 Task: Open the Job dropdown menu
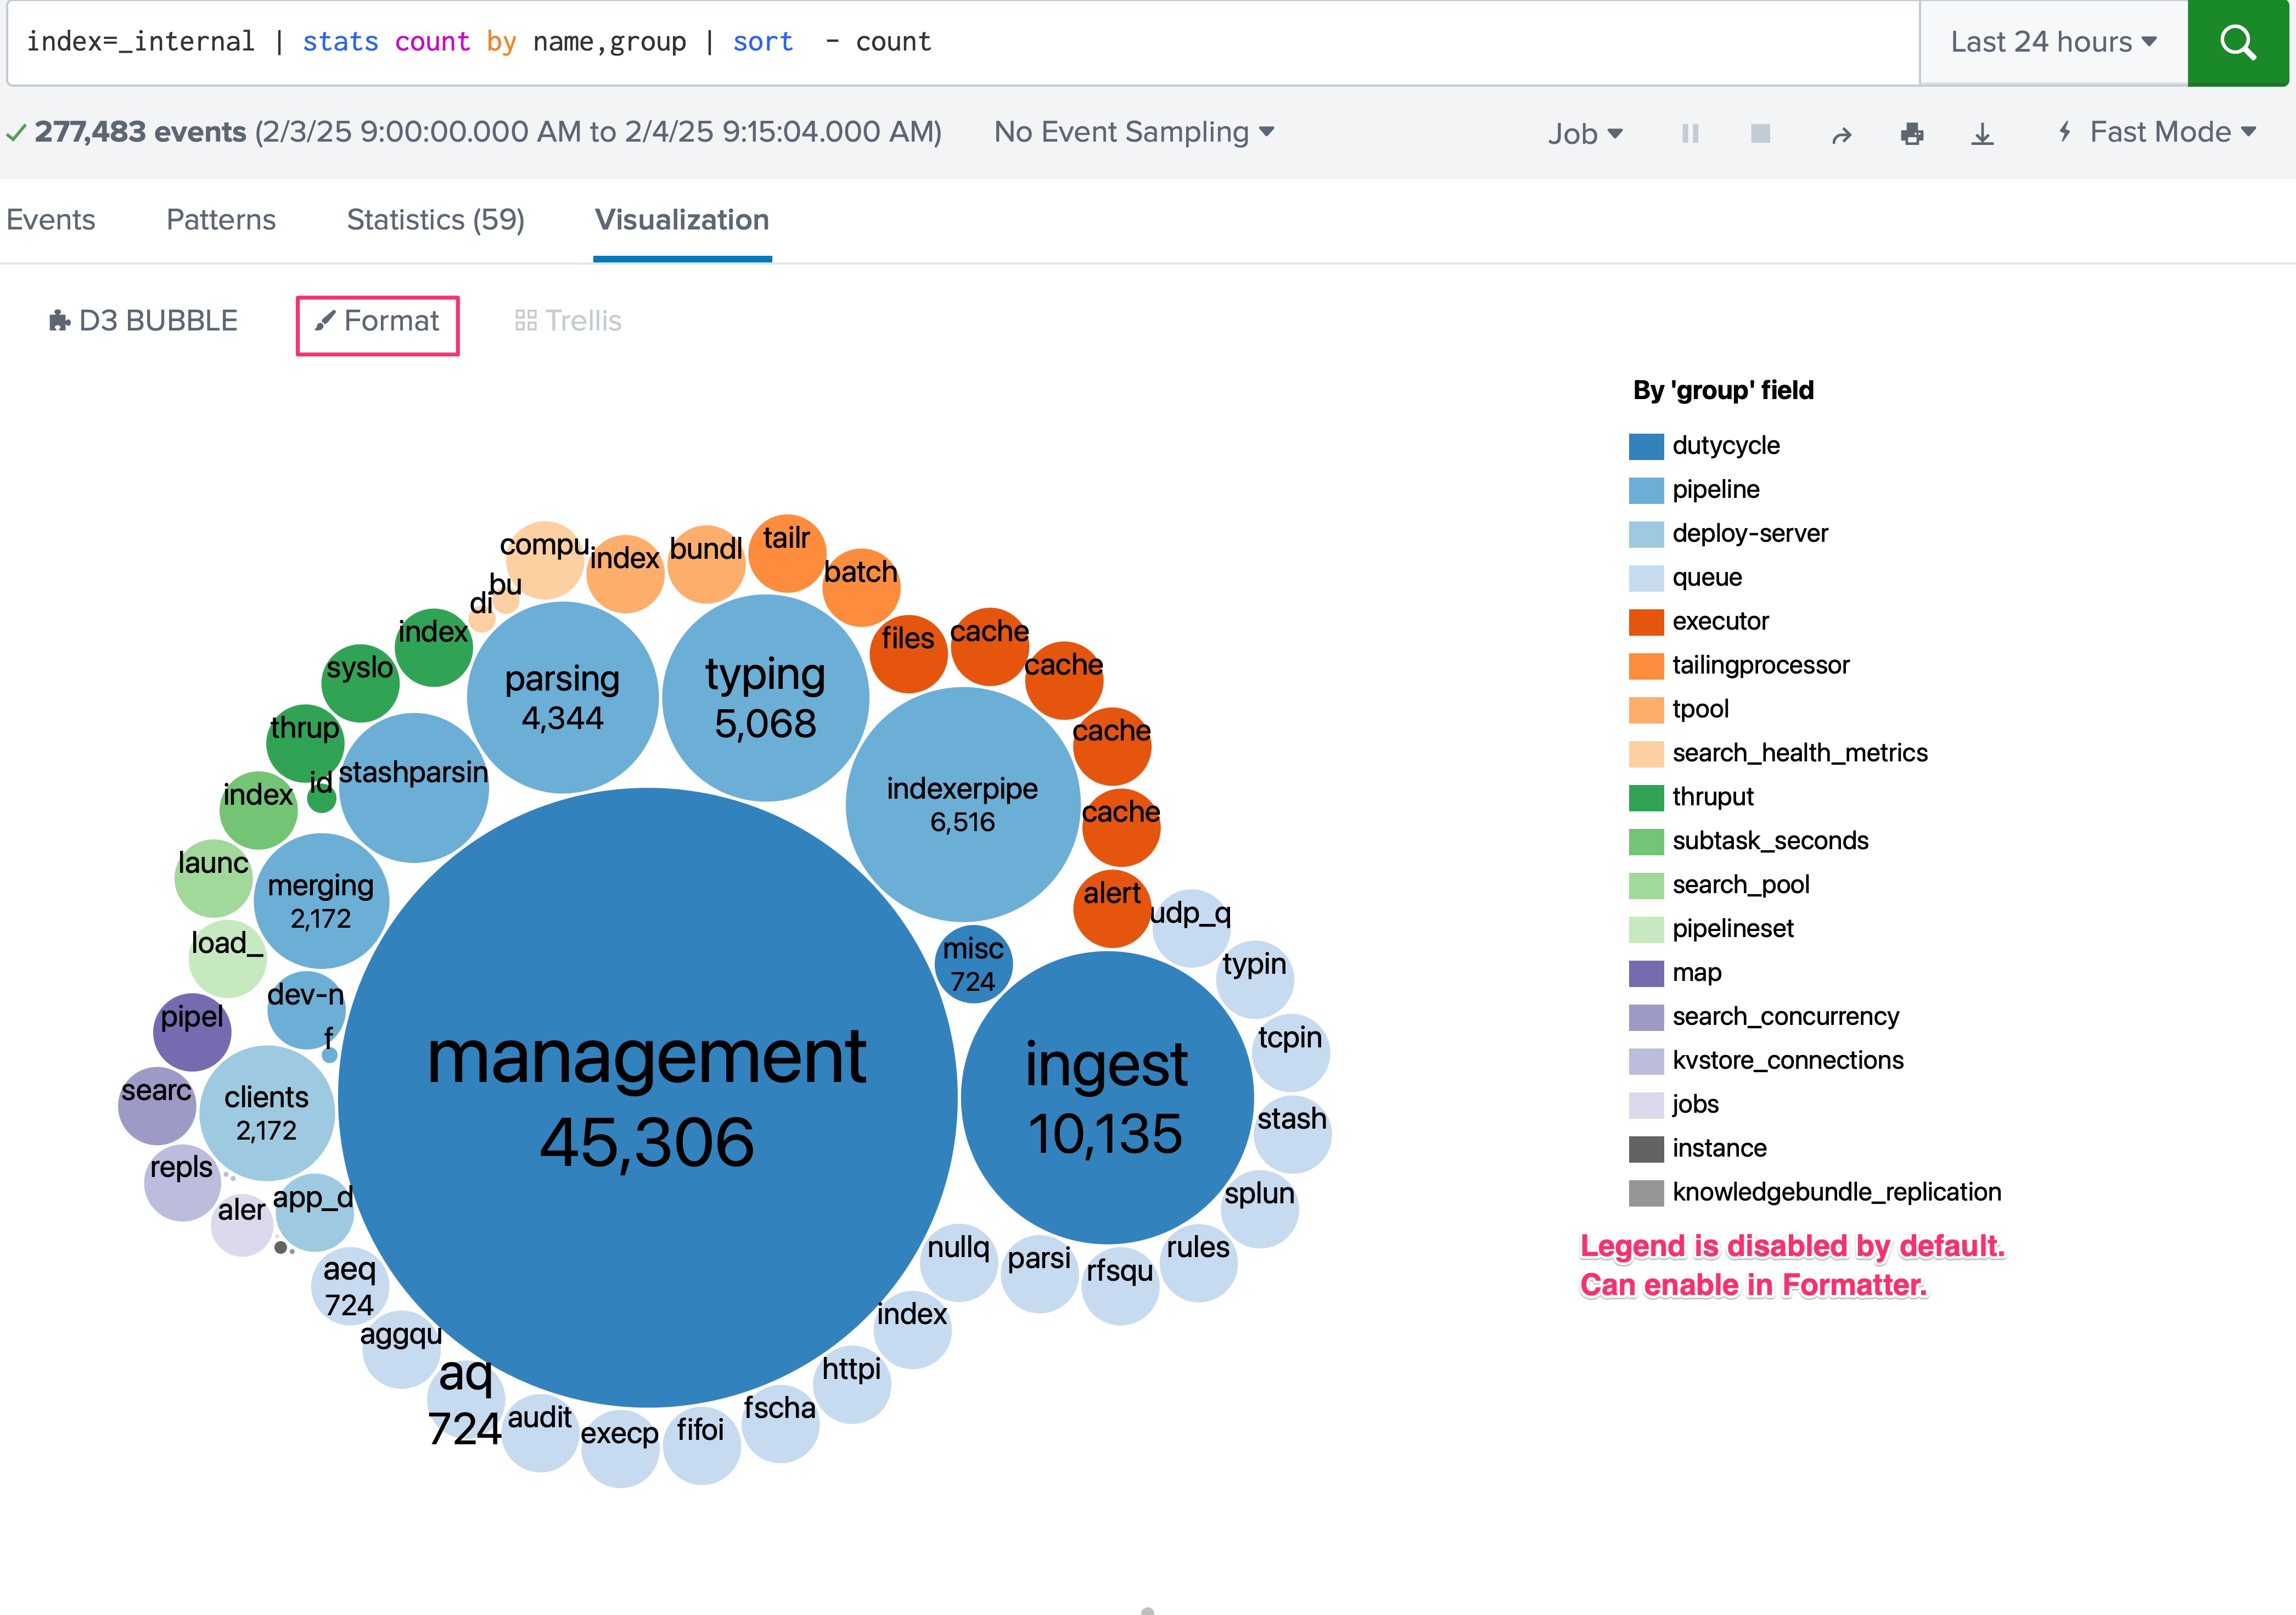coord(1584,133)
